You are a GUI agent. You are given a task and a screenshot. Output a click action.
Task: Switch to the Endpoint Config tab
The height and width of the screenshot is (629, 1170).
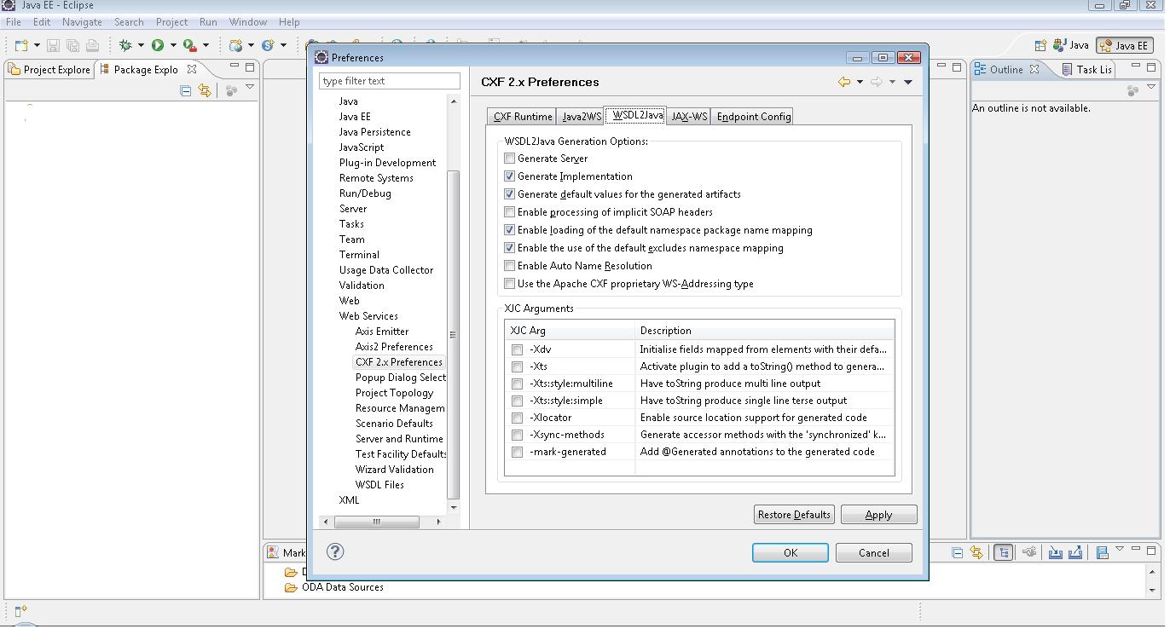click(754, 117)
